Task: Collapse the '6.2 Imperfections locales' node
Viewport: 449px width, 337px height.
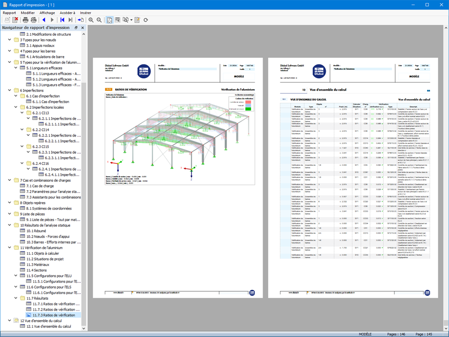Action: coord(16,107)
